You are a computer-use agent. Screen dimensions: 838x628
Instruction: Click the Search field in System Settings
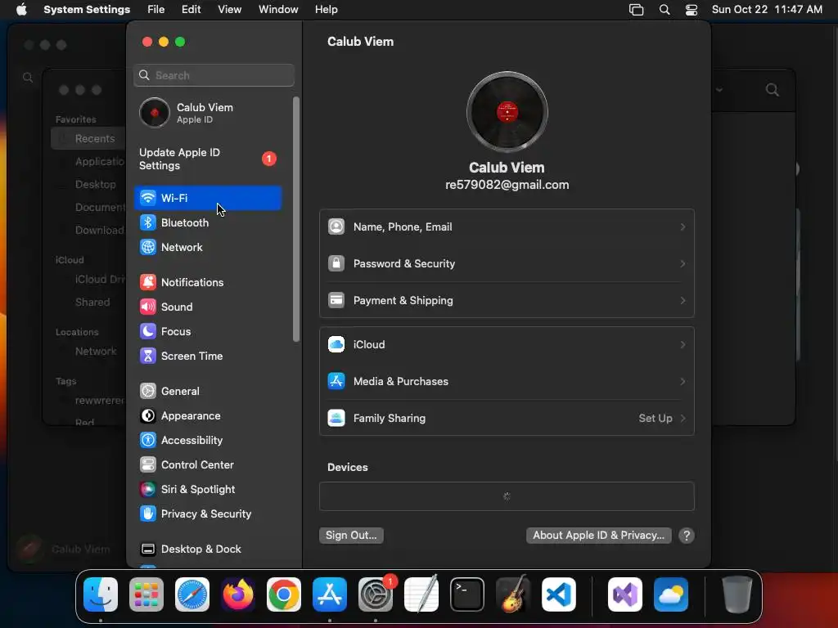pos(214,75)
